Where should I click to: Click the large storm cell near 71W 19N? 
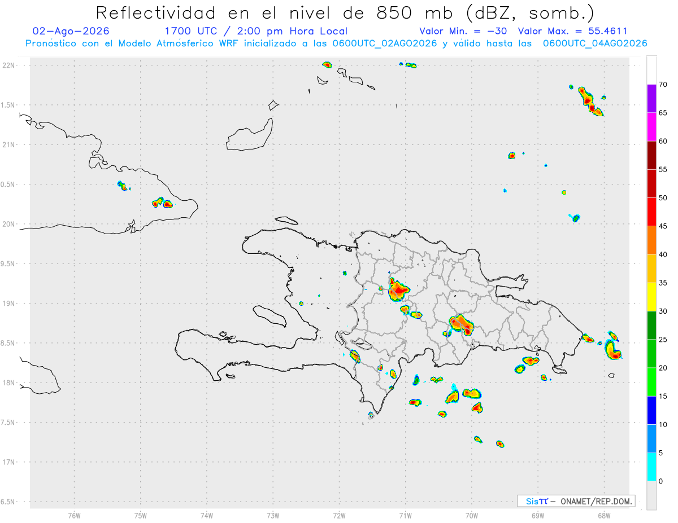click(x=398, y=290)
